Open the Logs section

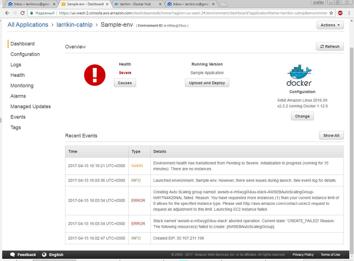point(16,65)
